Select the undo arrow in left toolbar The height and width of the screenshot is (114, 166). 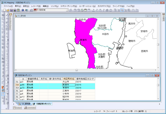(7, 15)
